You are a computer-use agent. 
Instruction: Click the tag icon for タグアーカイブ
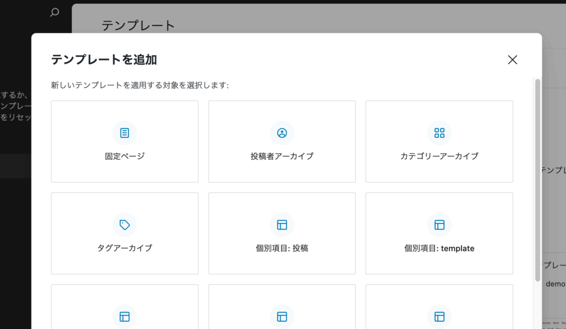(124, 225)
